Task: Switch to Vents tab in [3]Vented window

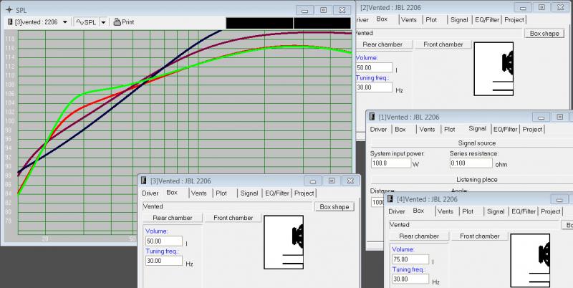Action: click(199, 193)
